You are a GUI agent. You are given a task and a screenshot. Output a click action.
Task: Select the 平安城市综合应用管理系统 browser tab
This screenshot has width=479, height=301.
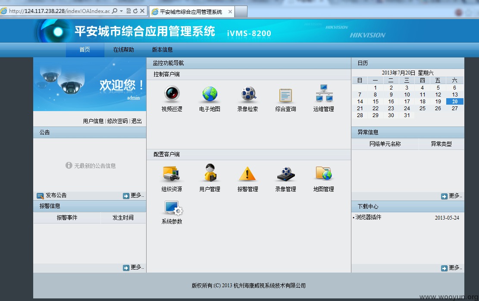[191, 12]
